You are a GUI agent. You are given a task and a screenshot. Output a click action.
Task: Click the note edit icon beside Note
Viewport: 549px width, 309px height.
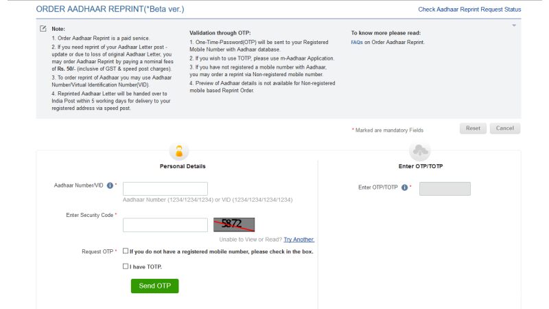(x=43, y=28)
